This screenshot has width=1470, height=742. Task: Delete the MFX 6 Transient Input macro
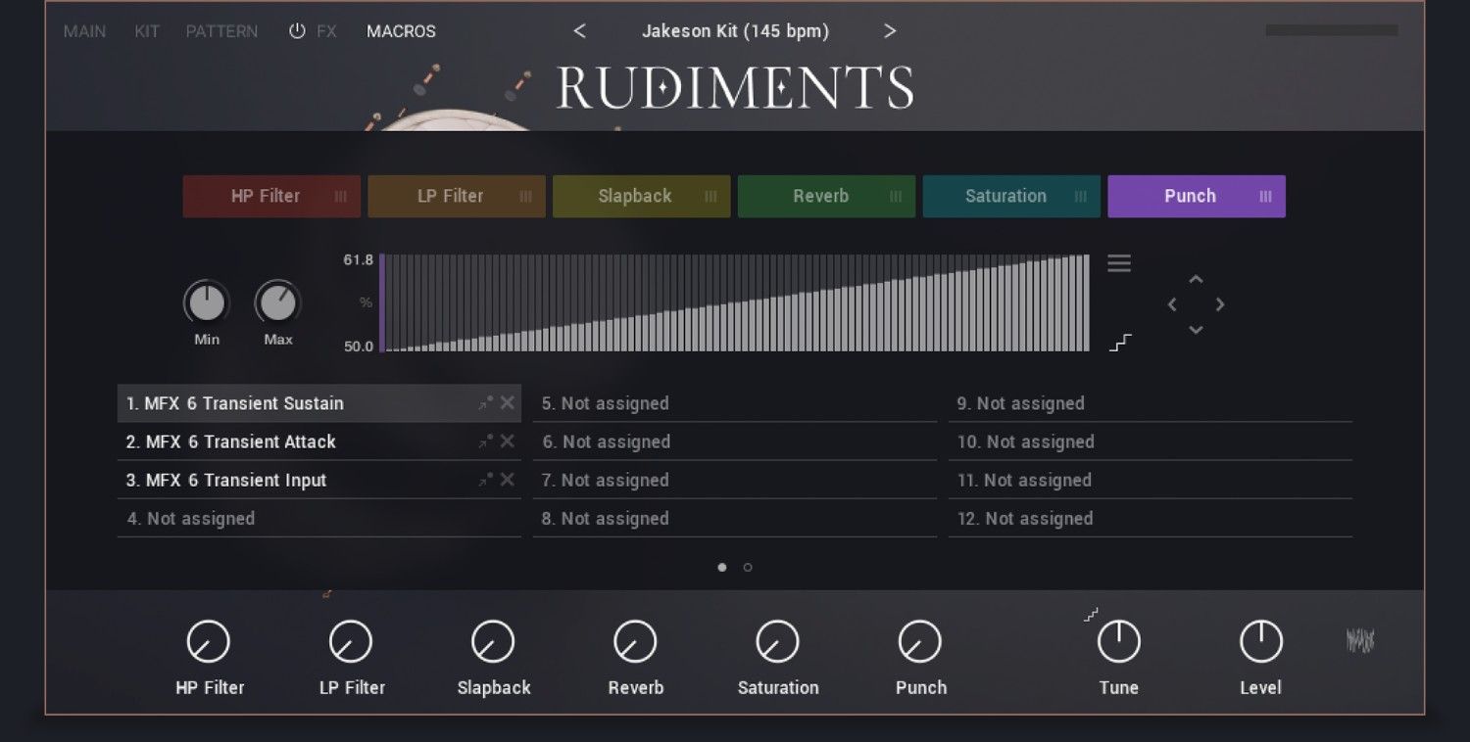coord(508,480)
